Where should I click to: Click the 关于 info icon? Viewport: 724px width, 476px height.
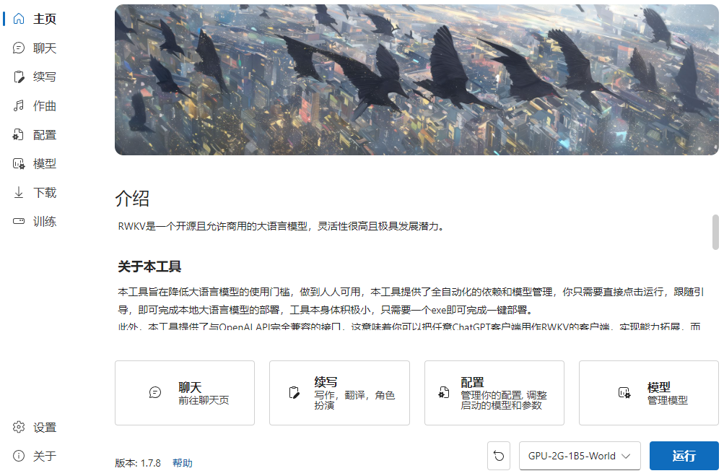[x=19, y=456]
